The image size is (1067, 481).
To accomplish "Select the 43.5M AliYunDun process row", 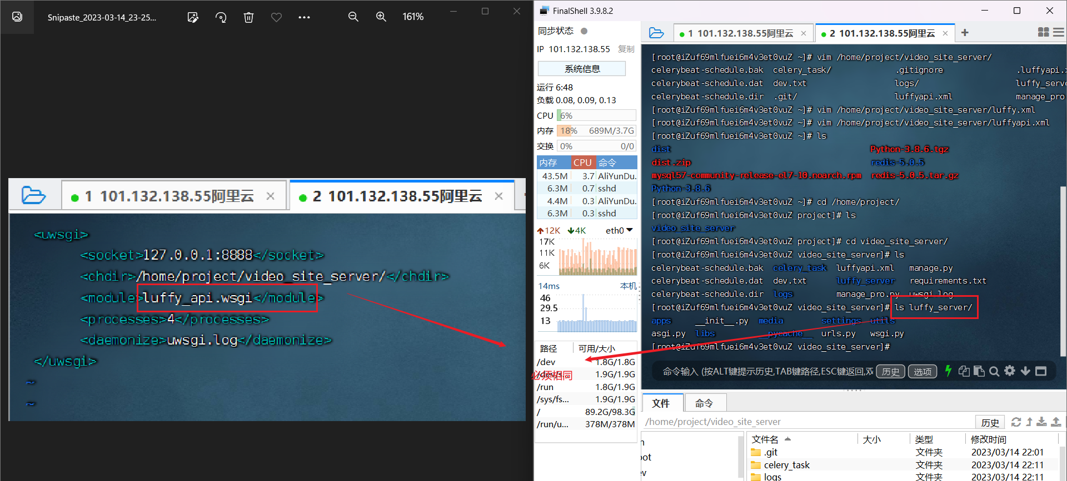I will [x=587, y=176].
